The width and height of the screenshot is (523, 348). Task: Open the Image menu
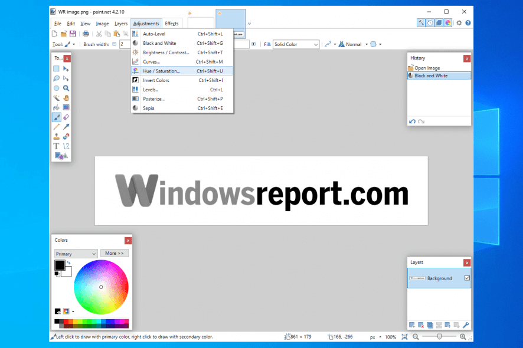pyautogui.click(x=102, y=24)
